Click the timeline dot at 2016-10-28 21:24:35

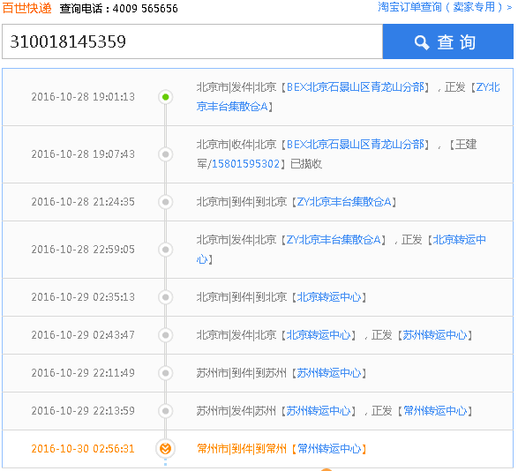(x=166, y=202)
